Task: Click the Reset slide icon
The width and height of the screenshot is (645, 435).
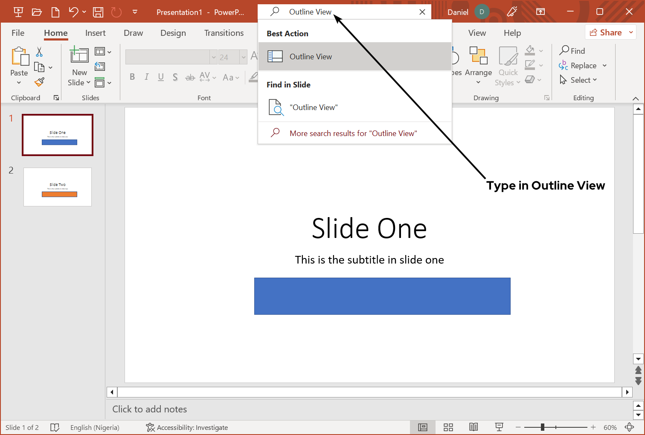Action: coord(100,66)
